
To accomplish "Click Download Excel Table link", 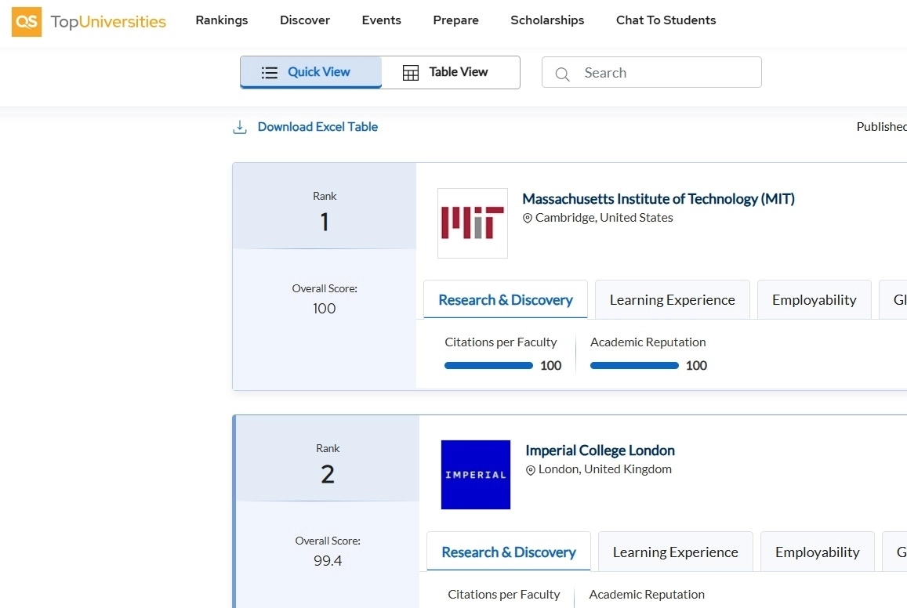I will (x=317, y=127).
